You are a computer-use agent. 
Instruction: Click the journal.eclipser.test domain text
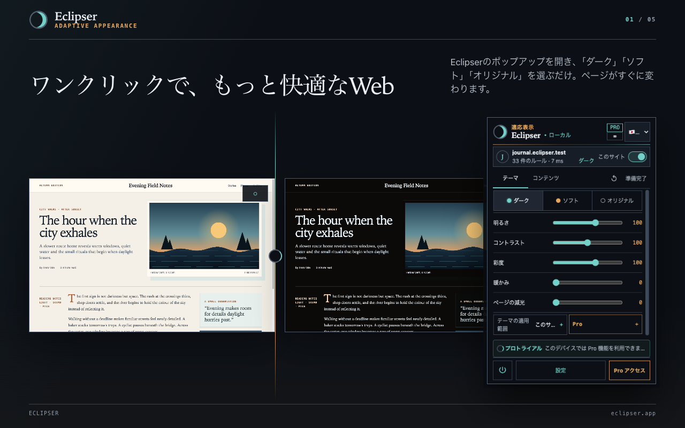(x=539, y=152)
